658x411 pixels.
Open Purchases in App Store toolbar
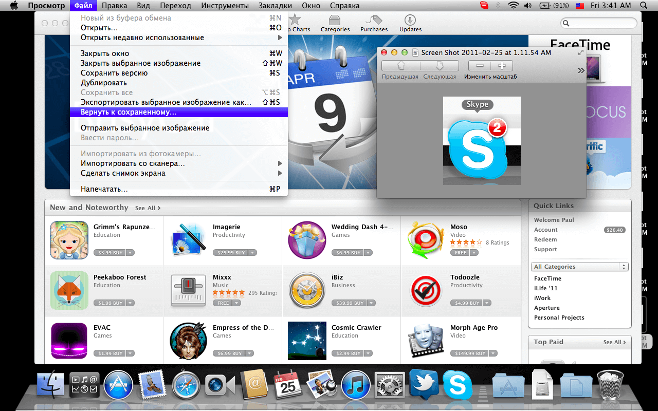point(374,24)
